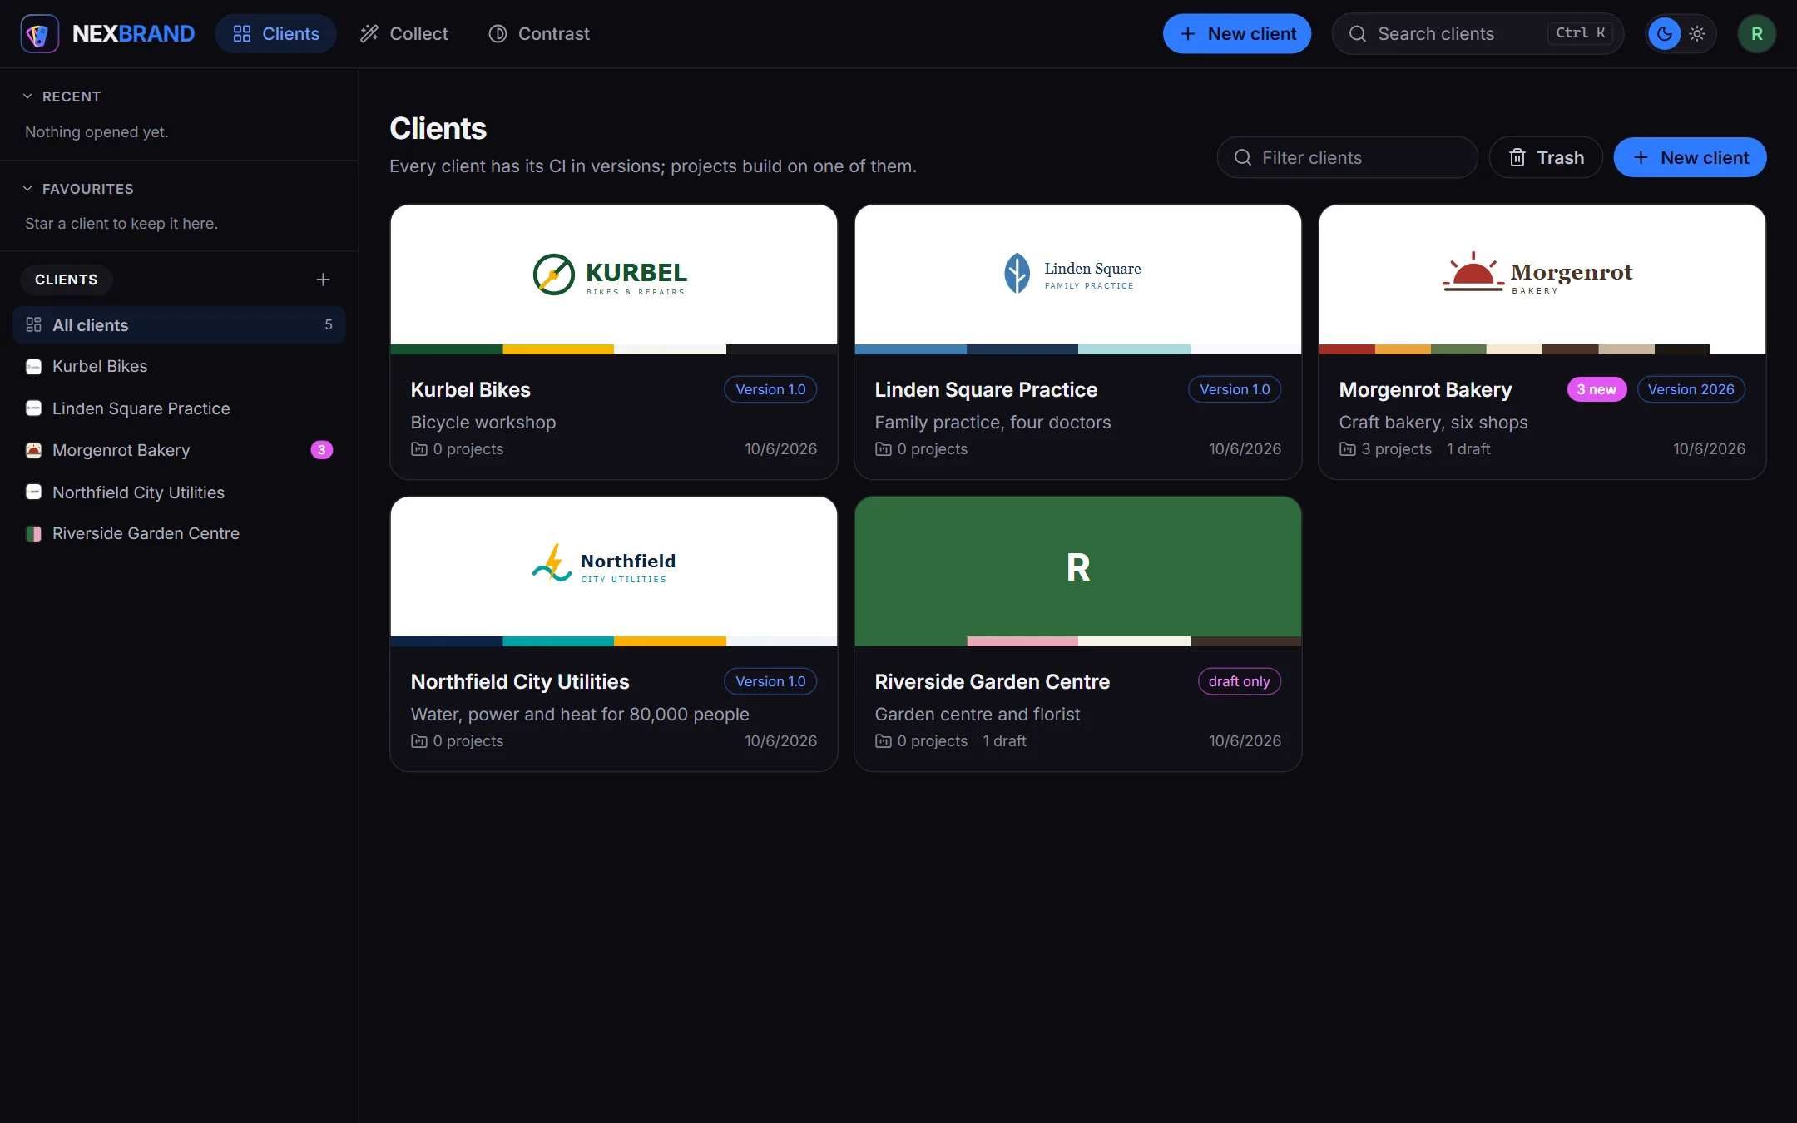This screenshot has width=1797, height=1123.
Task: Open Kurbel Bikes in sidebar list
Action: coord(179,366)
